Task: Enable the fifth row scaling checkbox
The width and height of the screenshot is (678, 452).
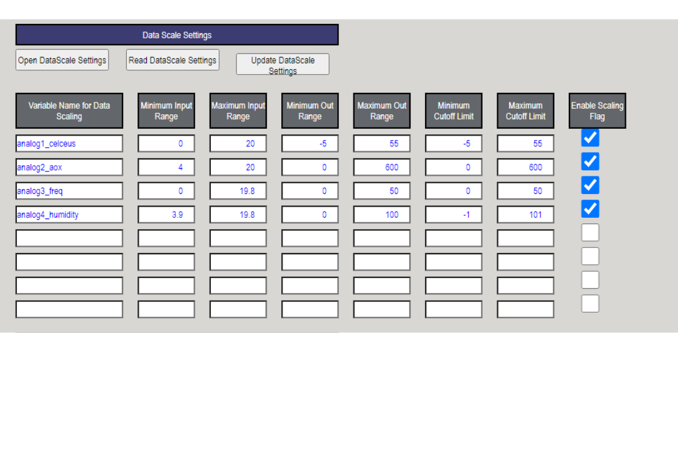Action: point(590,233)
